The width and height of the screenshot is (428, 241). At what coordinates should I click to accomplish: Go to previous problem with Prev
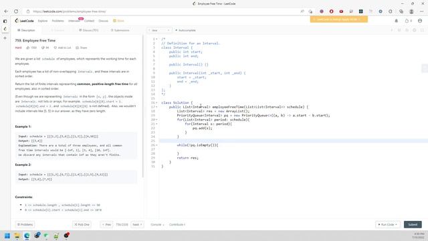tap(106, 225)
